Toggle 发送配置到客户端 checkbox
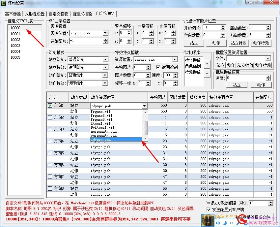The width and height of the screenshot is (280, 227). (209, 210)
